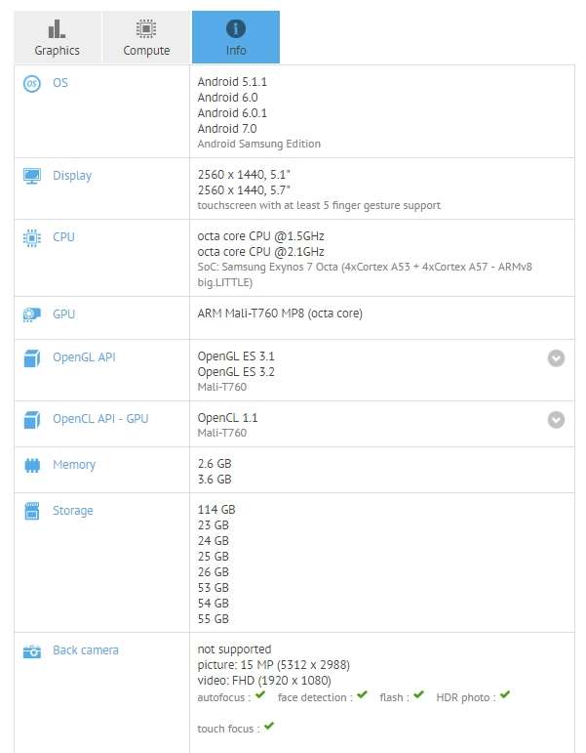The height and width of the screenshot is (753, 586).
Task: Expand the OpenCL API details chevron
Action: tap(556, 420)
